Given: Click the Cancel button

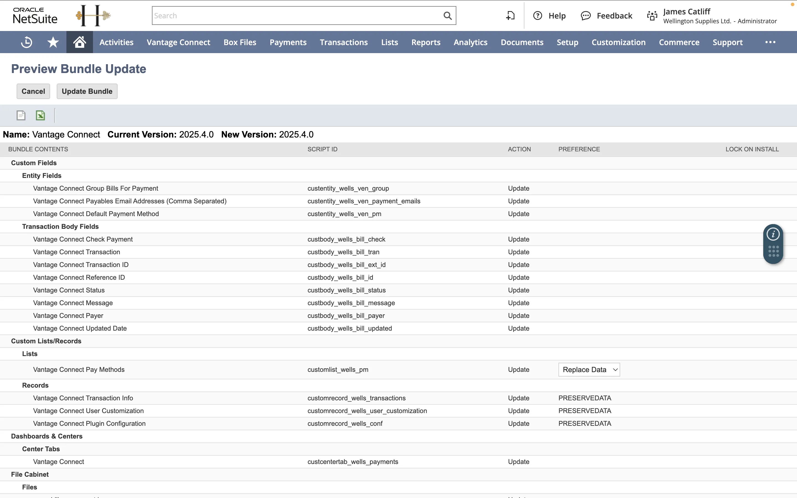Looking at the screenshot, I should (33, 91).
